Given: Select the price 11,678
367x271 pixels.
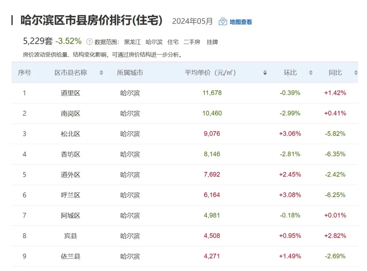Looking at the screenshot, I should [x=212, y=93].
